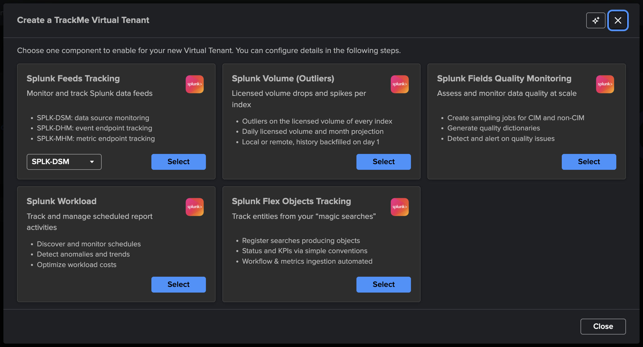This screenshot has width=643, height=347.
Task: Click the 'Splunk Volume (Outliers)' card title
Action: coord(283,79)
